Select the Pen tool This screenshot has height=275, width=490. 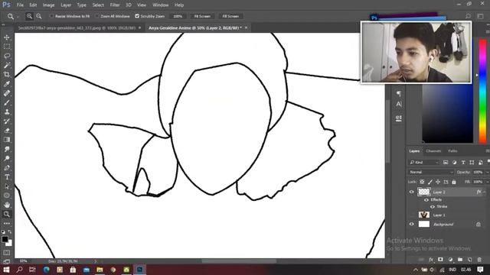[7, 168]
